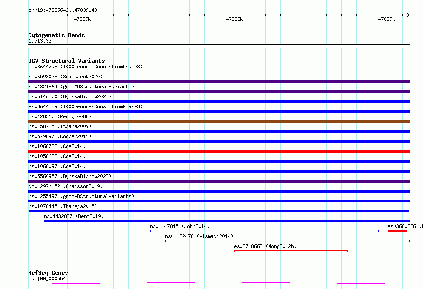Viewport: 423px width, 289px height.
Task: Click the nsv4255497 (gnomADStructuralVariants) label
Action: pyautogui.click(x=81, y=196)
